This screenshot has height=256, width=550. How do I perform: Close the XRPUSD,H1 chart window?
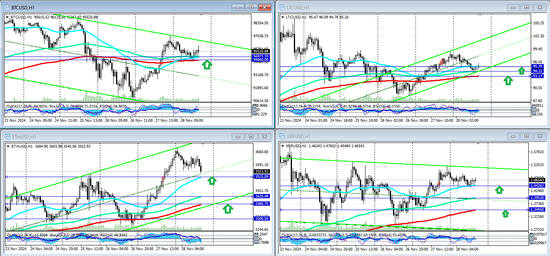pos(541,136)
